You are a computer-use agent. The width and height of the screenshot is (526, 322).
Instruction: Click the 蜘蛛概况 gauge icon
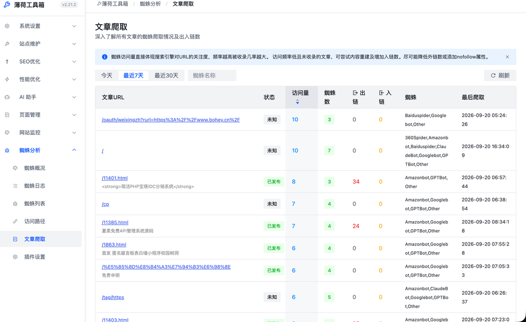[15, 168]
